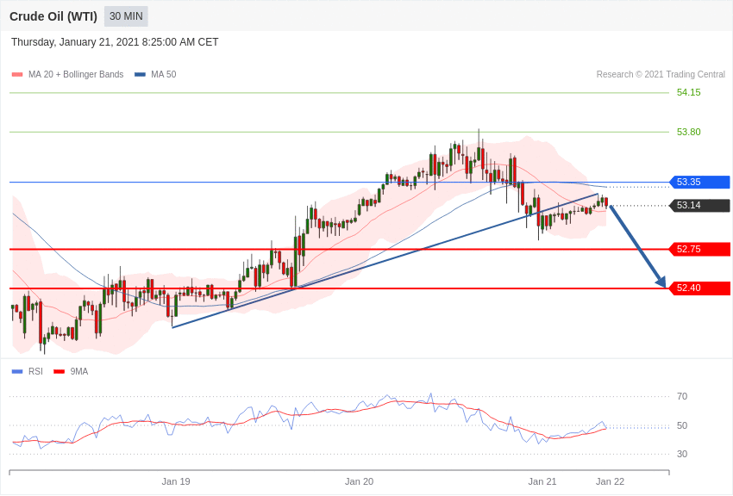The width and height of the screenshot is (733, 496).
Task: Click the Jan 20 date marker
Action: pos(359,481)
